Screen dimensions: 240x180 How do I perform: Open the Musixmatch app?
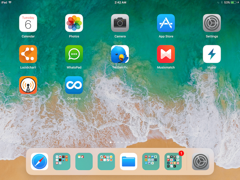[x=166, y=54]
